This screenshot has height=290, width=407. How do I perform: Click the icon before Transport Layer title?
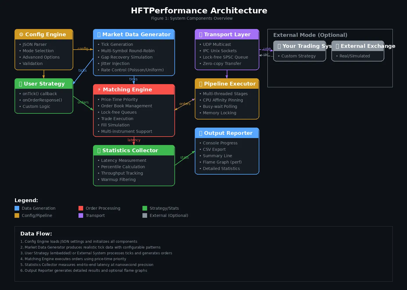[x=201, y=35]
